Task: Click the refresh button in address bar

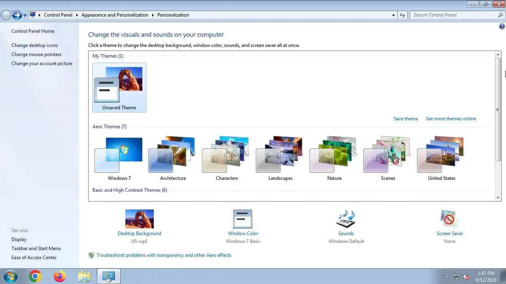Action: tap(402, 15)
